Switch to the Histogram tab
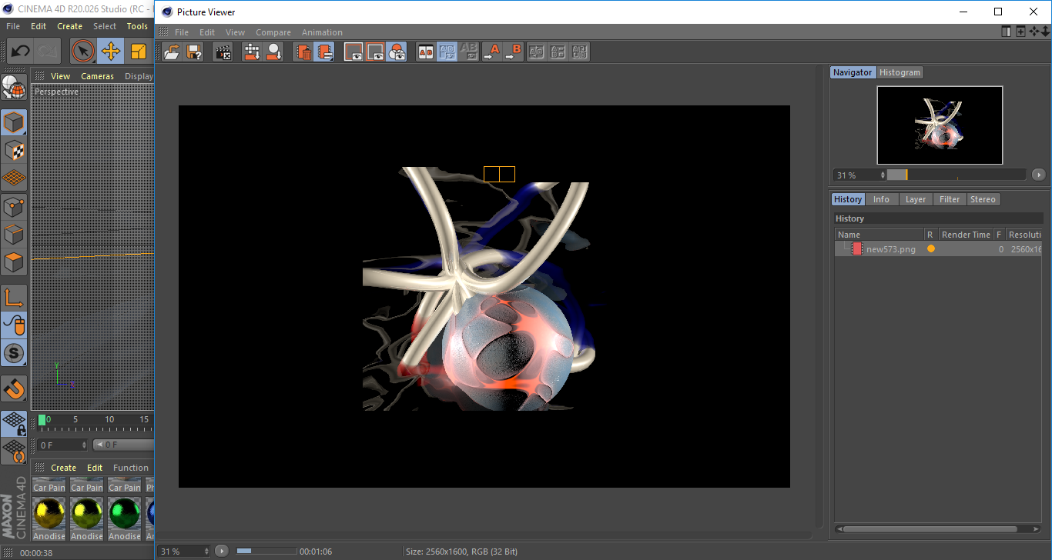This screenshot has height=560, width=1052. [900, 72]
